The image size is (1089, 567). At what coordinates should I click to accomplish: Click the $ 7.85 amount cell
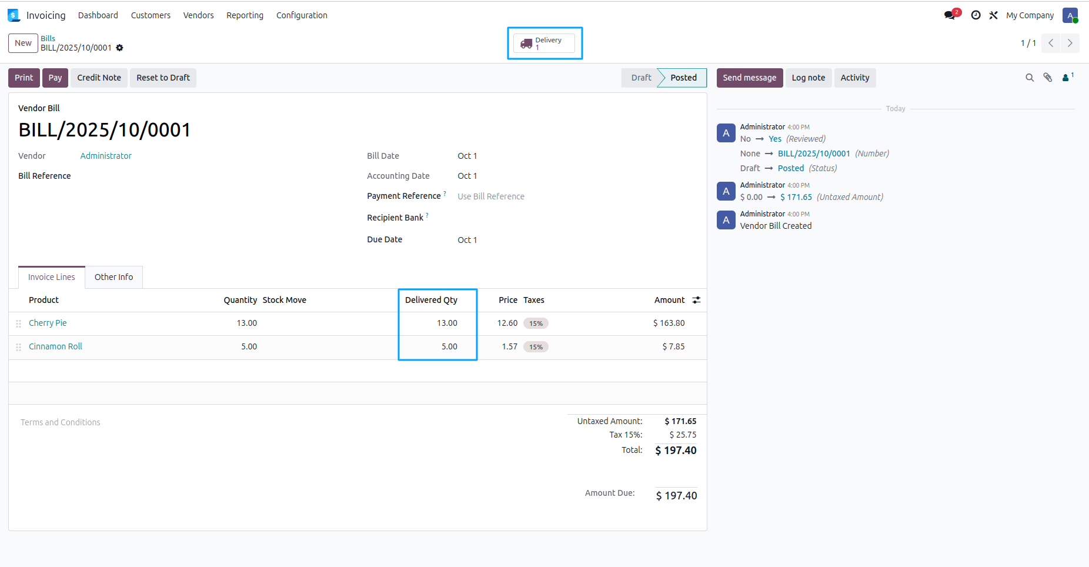pyautogui.click(x=674, y=346)
